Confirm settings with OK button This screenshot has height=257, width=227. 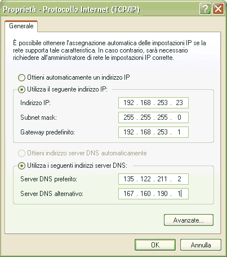point(155,245)
